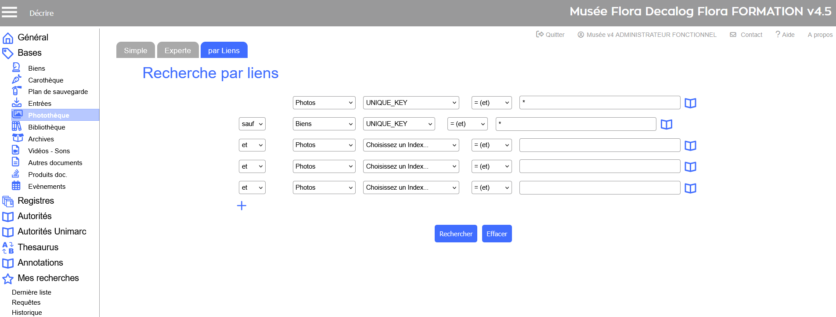Click the plus icon to add criterion

(241, 205)
